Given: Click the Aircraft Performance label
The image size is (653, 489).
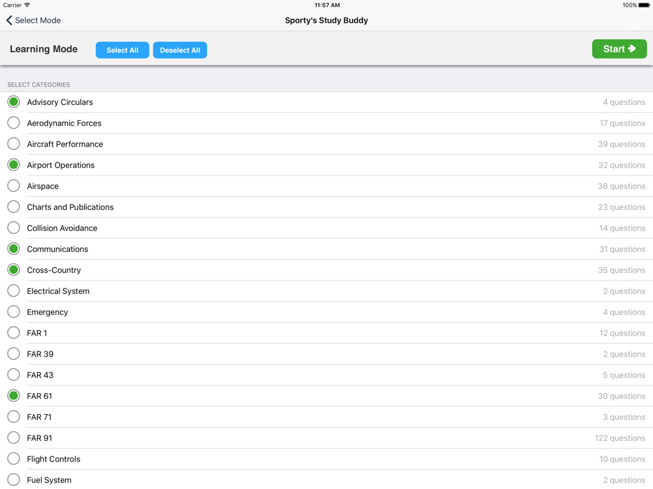Looking at the screenshot, I should [x=65, y=144].
